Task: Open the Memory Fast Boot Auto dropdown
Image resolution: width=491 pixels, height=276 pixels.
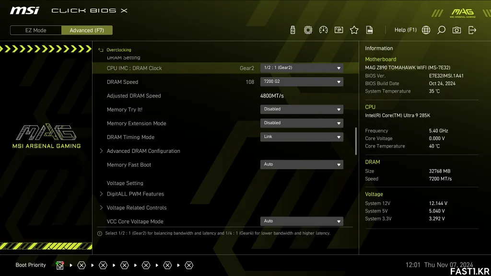Action: pos(302,164)
